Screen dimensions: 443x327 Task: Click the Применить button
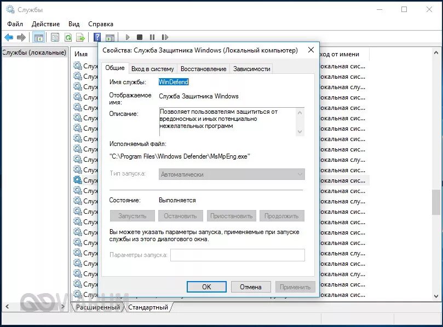(295, 287)
